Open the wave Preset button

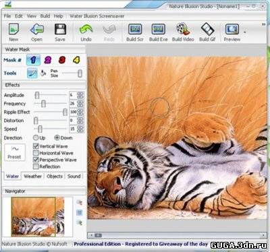[x=15, y=152]
